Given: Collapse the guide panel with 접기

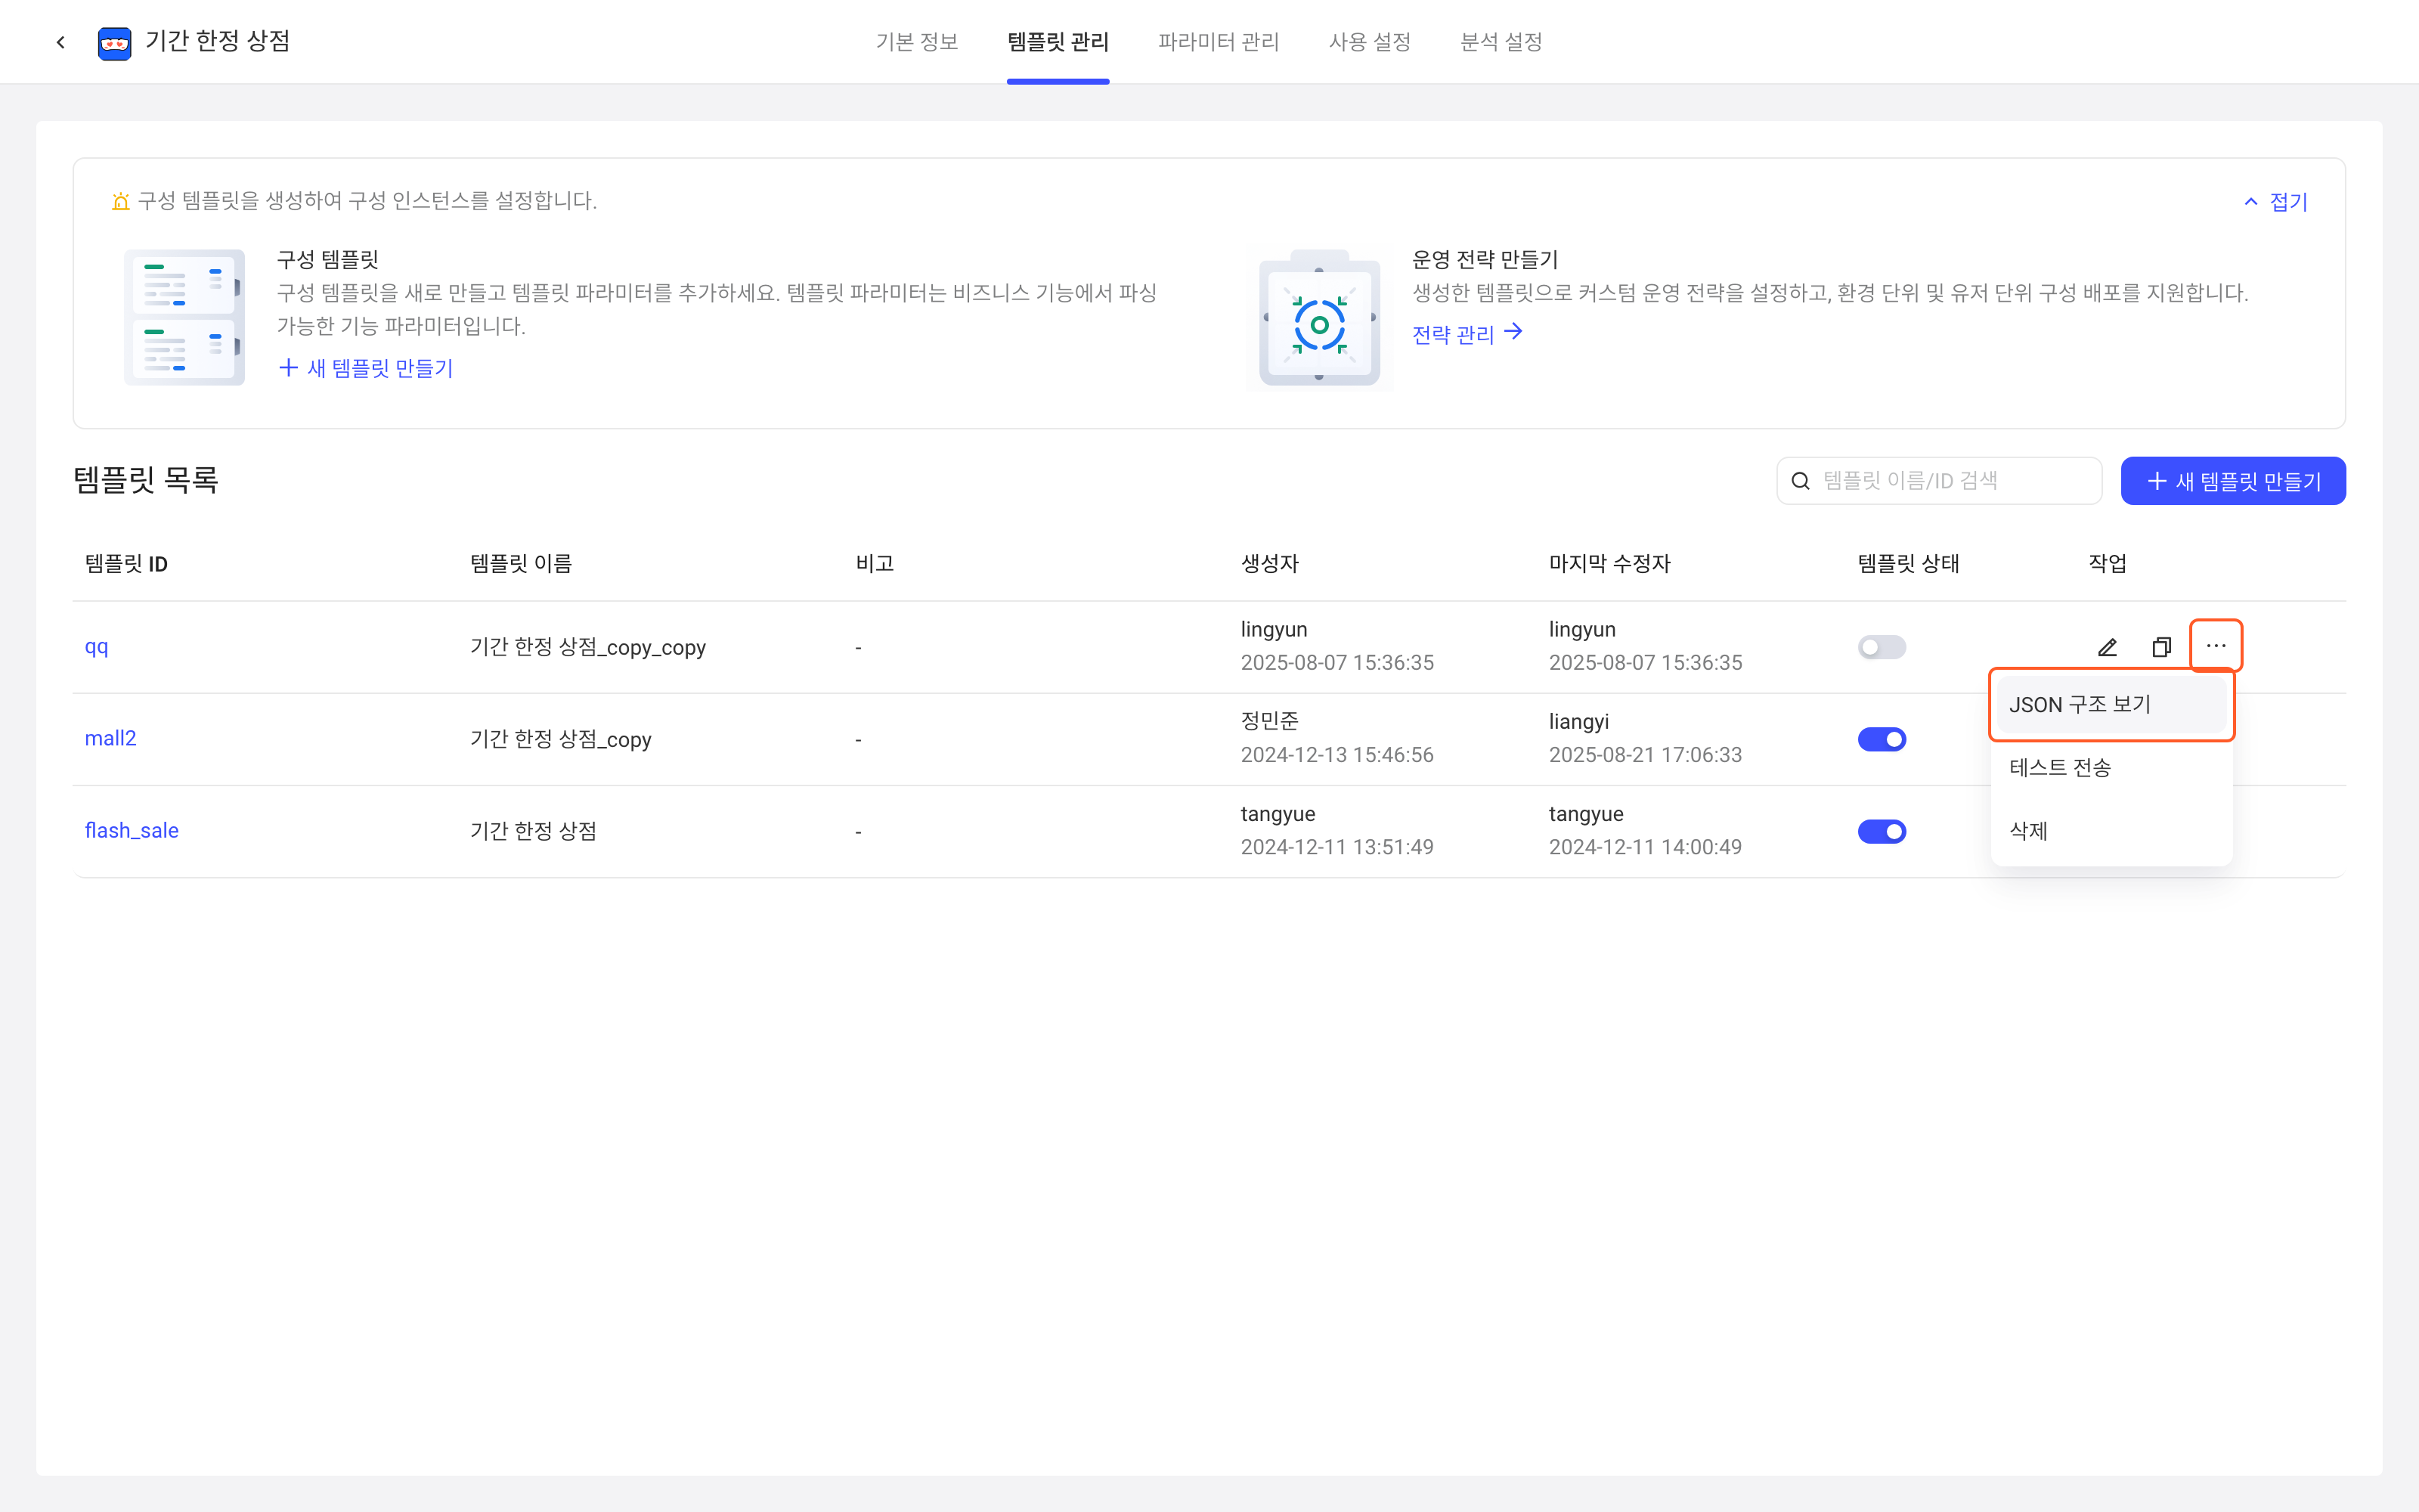Looking at the screenshot, I should (x=2276, y=201).
